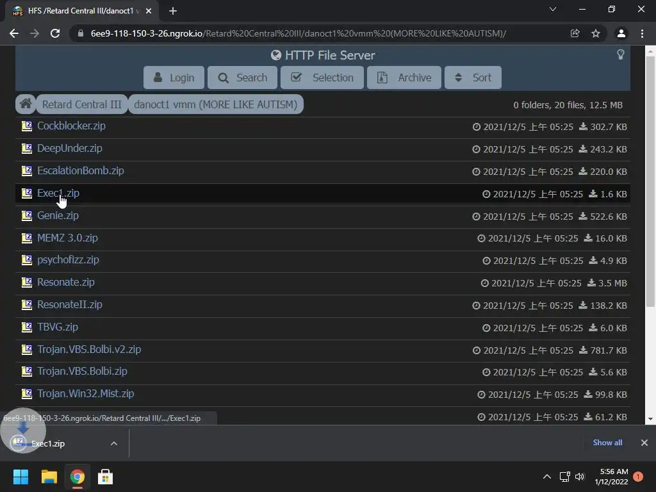656x492 pixels.
Task: Expand Exec1.zip download options chevron
Action: coord(114,443)
